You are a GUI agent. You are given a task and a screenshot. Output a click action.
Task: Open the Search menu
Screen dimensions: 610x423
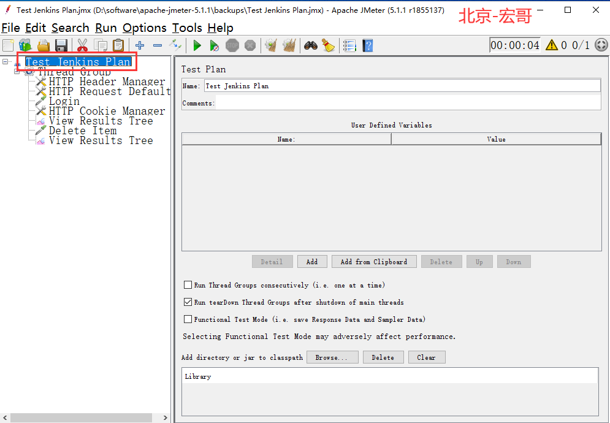click(x=70, y=28)
